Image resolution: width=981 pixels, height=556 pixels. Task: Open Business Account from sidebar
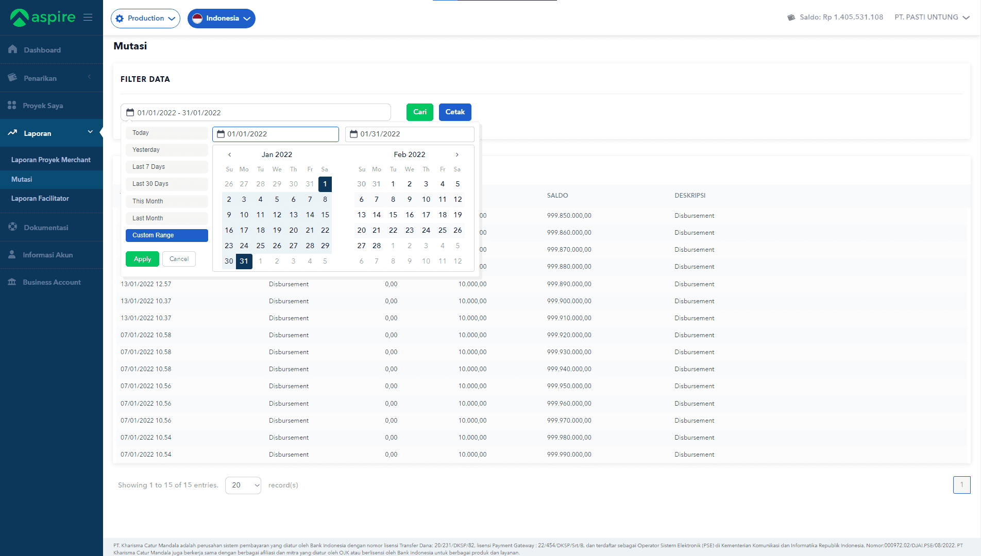[x=52, y=282]
